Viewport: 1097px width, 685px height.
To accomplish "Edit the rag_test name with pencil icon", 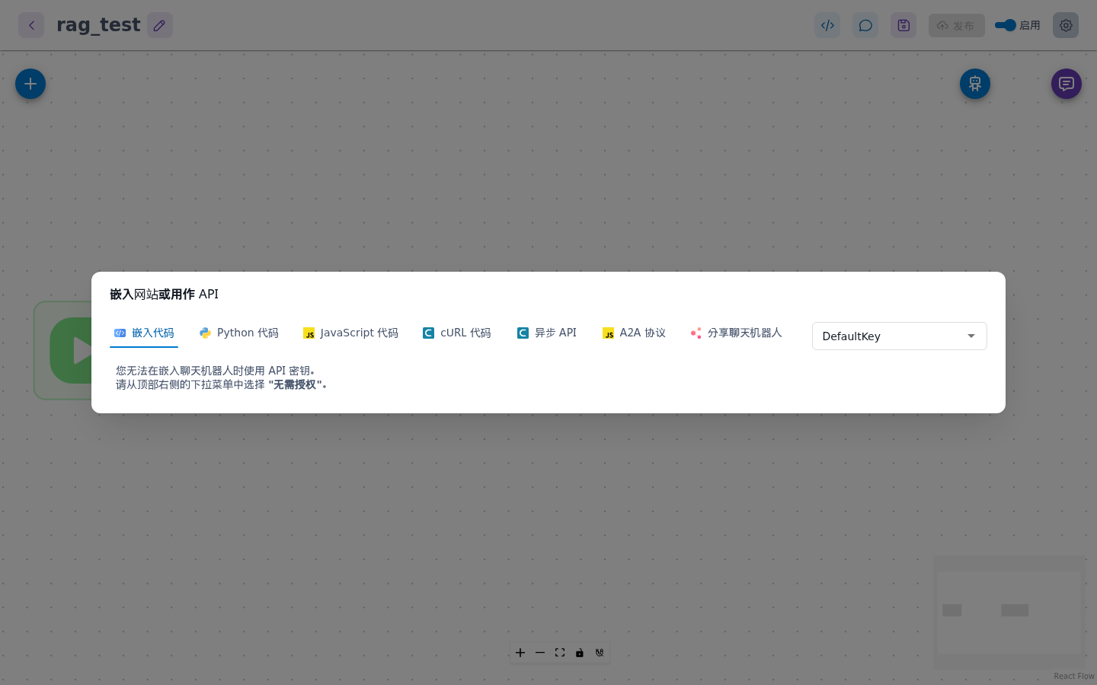I will coord(159,25).
